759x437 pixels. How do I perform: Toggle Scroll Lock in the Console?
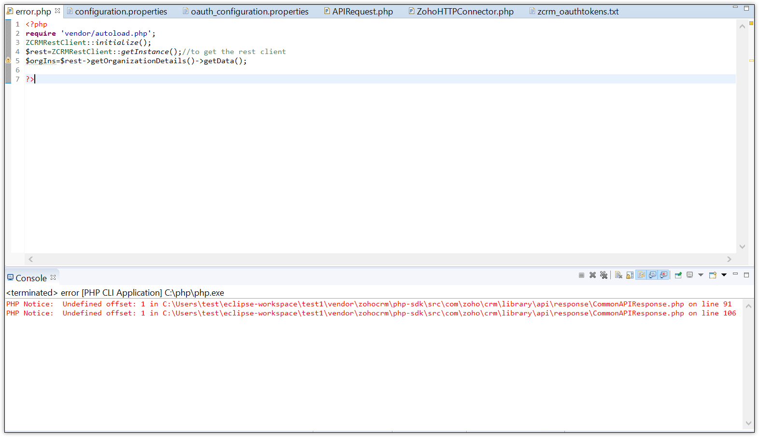(630, 275)
